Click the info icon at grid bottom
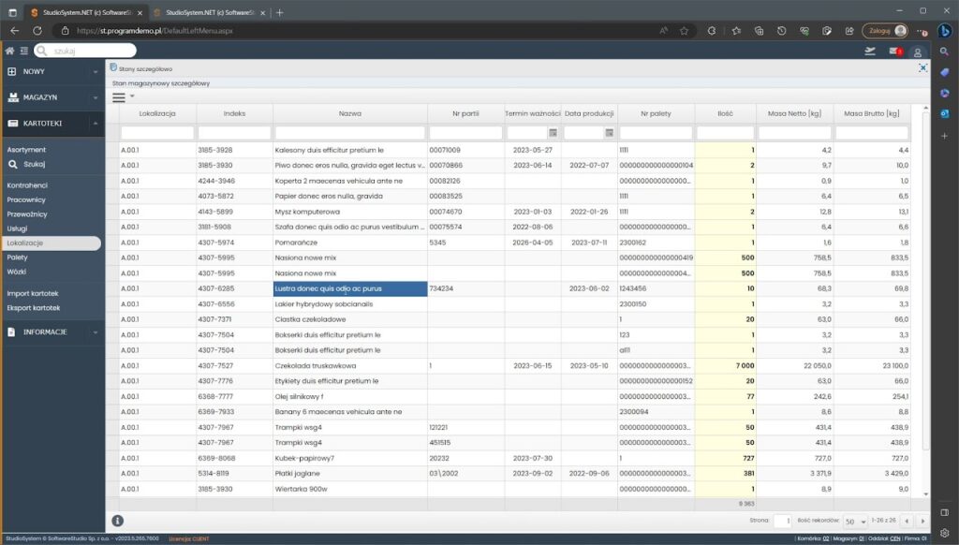 click(x=118, y=521)
